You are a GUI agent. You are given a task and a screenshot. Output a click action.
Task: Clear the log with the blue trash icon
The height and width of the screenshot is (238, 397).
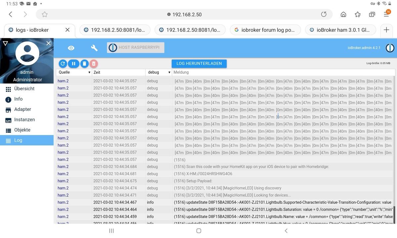coord(84,63)
